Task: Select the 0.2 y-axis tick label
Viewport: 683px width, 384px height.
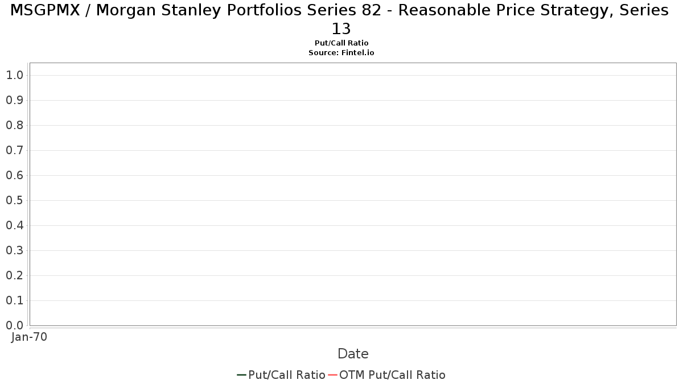Action: tap(14, 275)
